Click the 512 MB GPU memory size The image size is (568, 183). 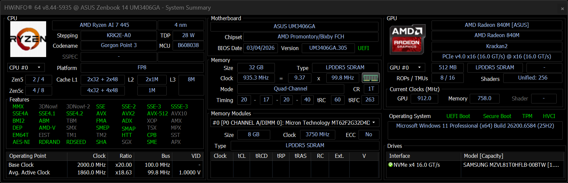point(447,68)
